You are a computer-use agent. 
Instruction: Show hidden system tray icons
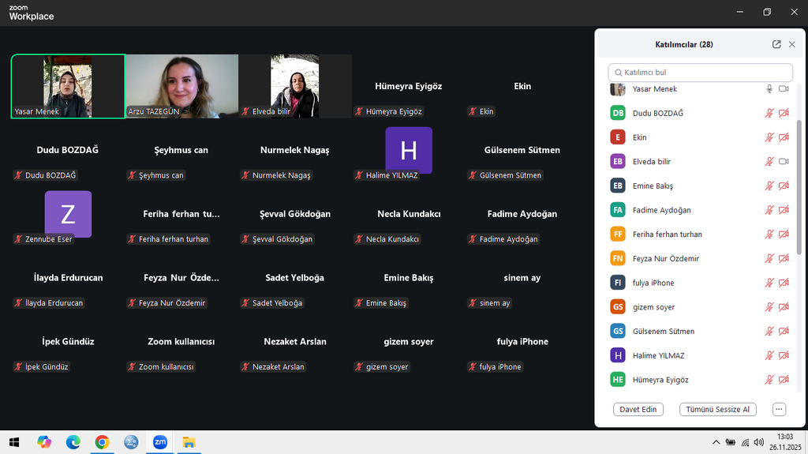pyautogui.click(x=716, y=442)
